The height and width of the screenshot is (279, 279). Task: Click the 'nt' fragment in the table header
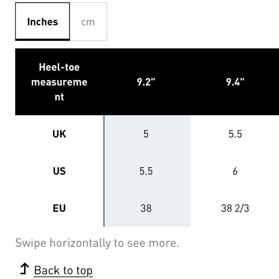(x=59, y=97)
